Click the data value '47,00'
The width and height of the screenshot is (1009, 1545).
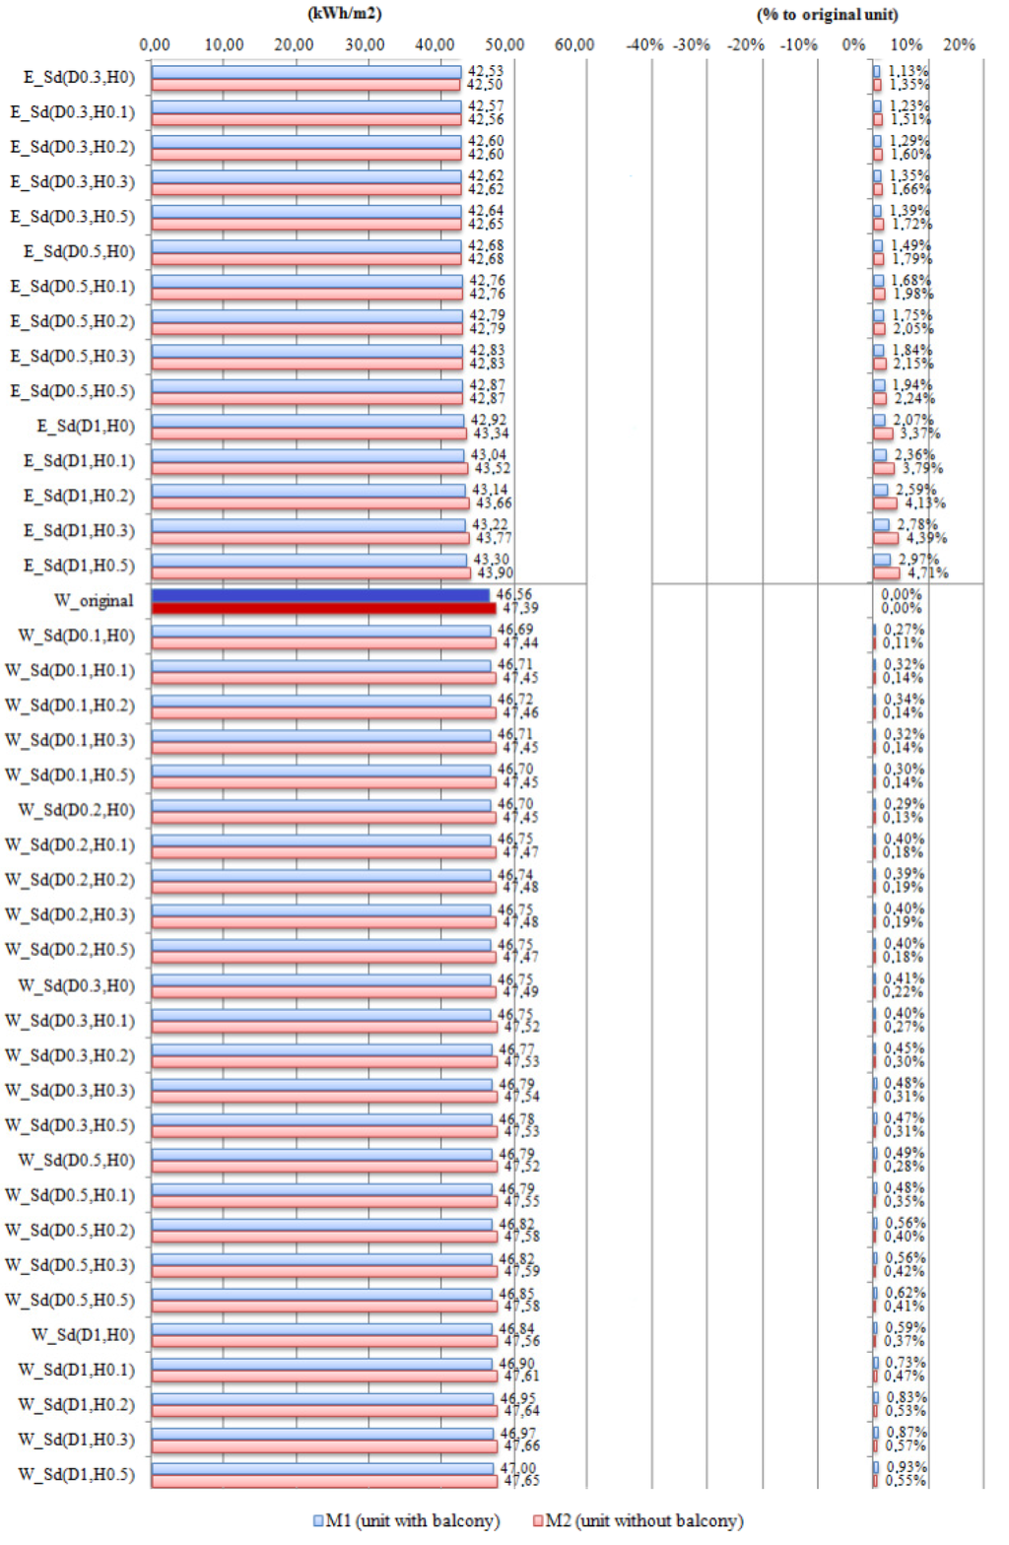(x=518, y=1468)
